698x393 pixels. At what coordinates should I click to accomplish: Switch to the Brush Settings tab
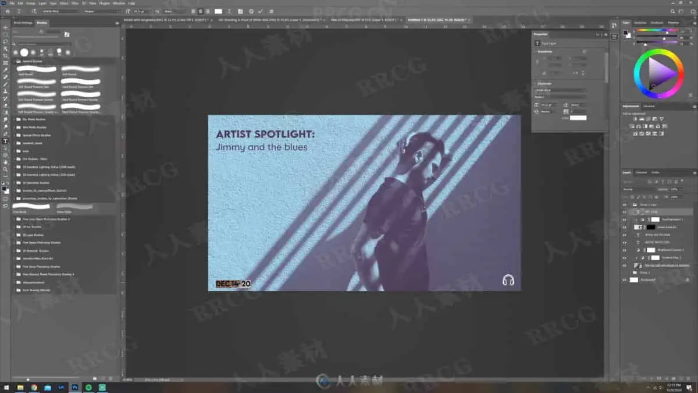pyautogui.click(x=23, y=23)
